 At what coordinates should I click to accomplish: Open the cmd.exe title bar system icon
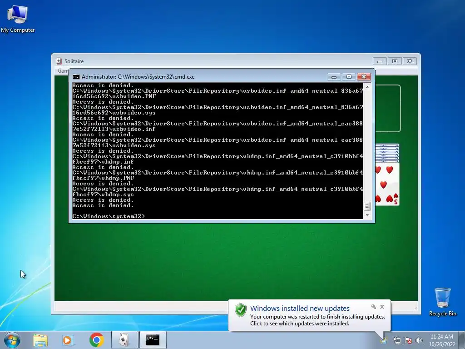(x=76, y=77)
